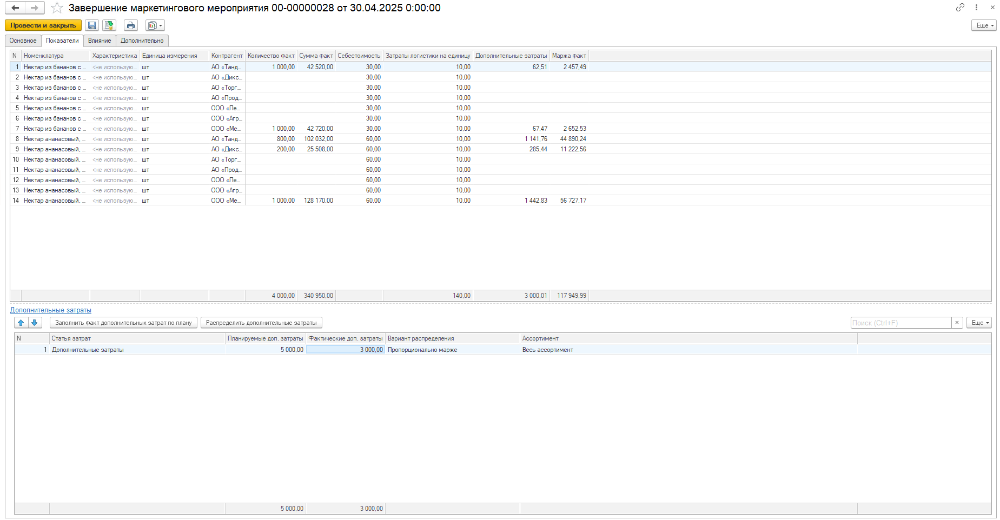The width and height of the screenshot is (1000, 520).
Task: Add document to favorites with star icon
Action: 57,8
